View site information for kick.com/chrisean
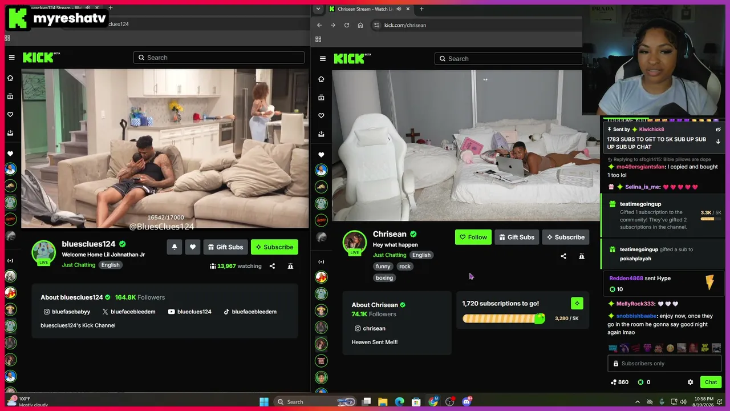The height and width of the screenshot is (411, 730). pos(376,25)
